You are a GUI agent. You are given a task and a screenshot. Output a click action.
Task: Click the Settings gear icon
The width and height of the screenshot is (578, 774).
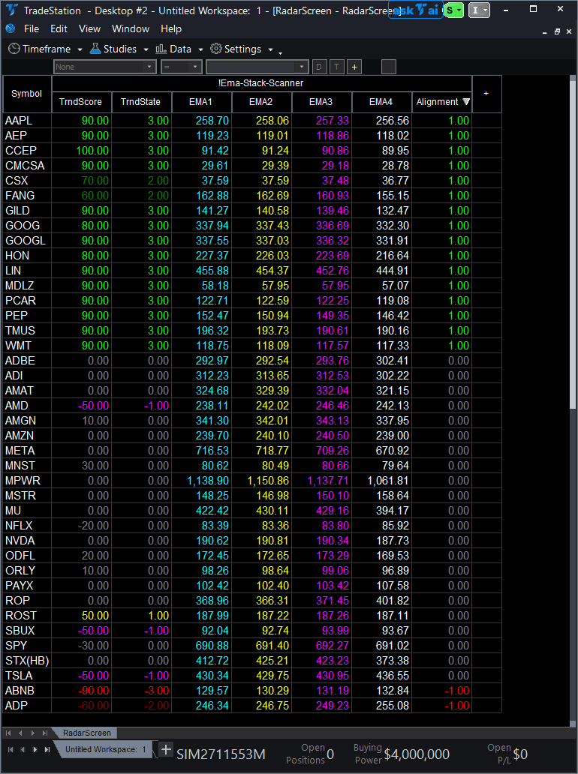216,48
